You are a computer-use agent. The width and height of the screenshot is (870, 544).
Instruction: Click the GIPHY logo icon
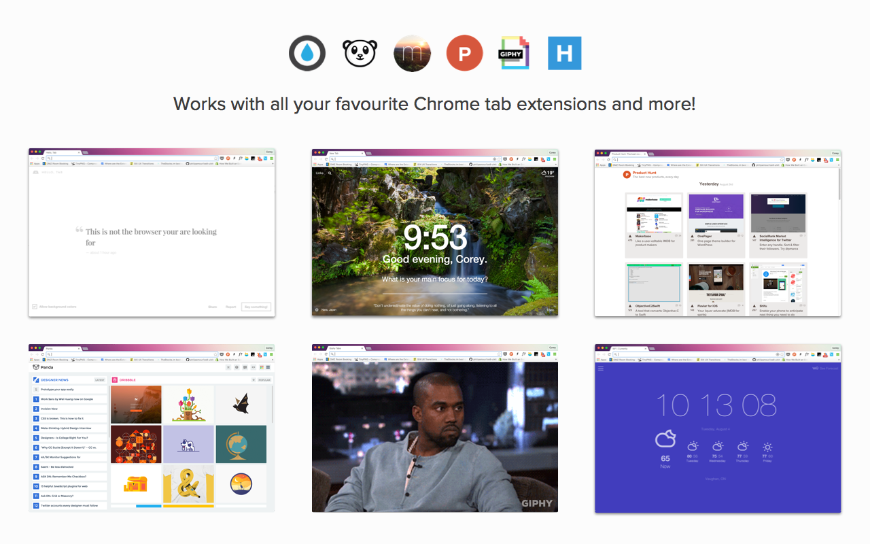(x=514, y=53)
